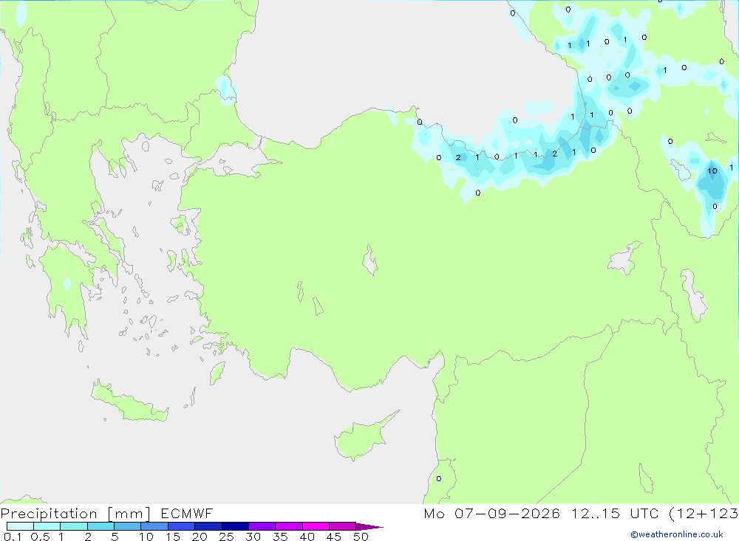Click the 0 value near the Levant coast
Screen dimensions: 739x541
pos(439,479)
